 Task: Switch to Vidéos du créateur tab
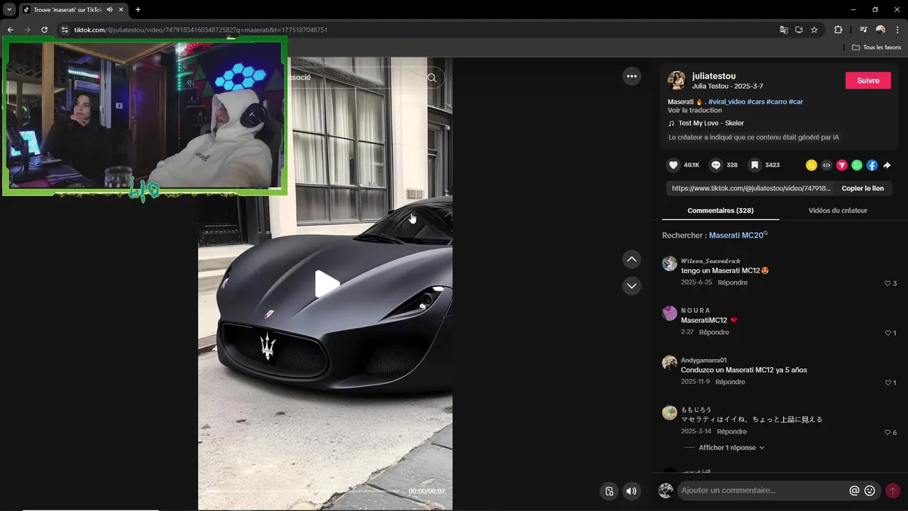coord(838,210)
